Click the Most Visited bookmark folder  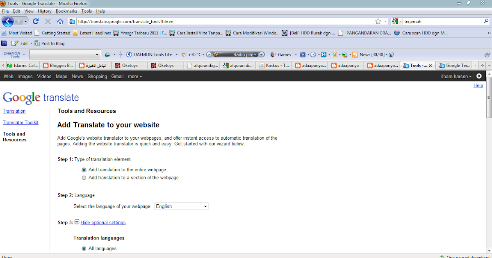pos(17,33)
